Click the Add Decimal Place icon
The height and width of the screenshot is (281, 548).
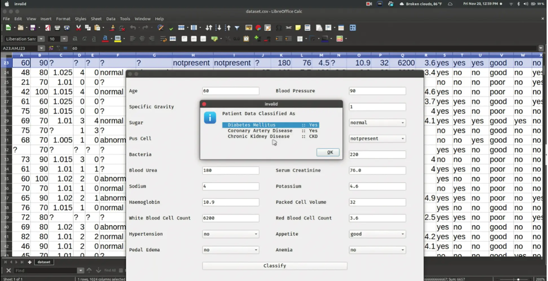tap(258, 39)
